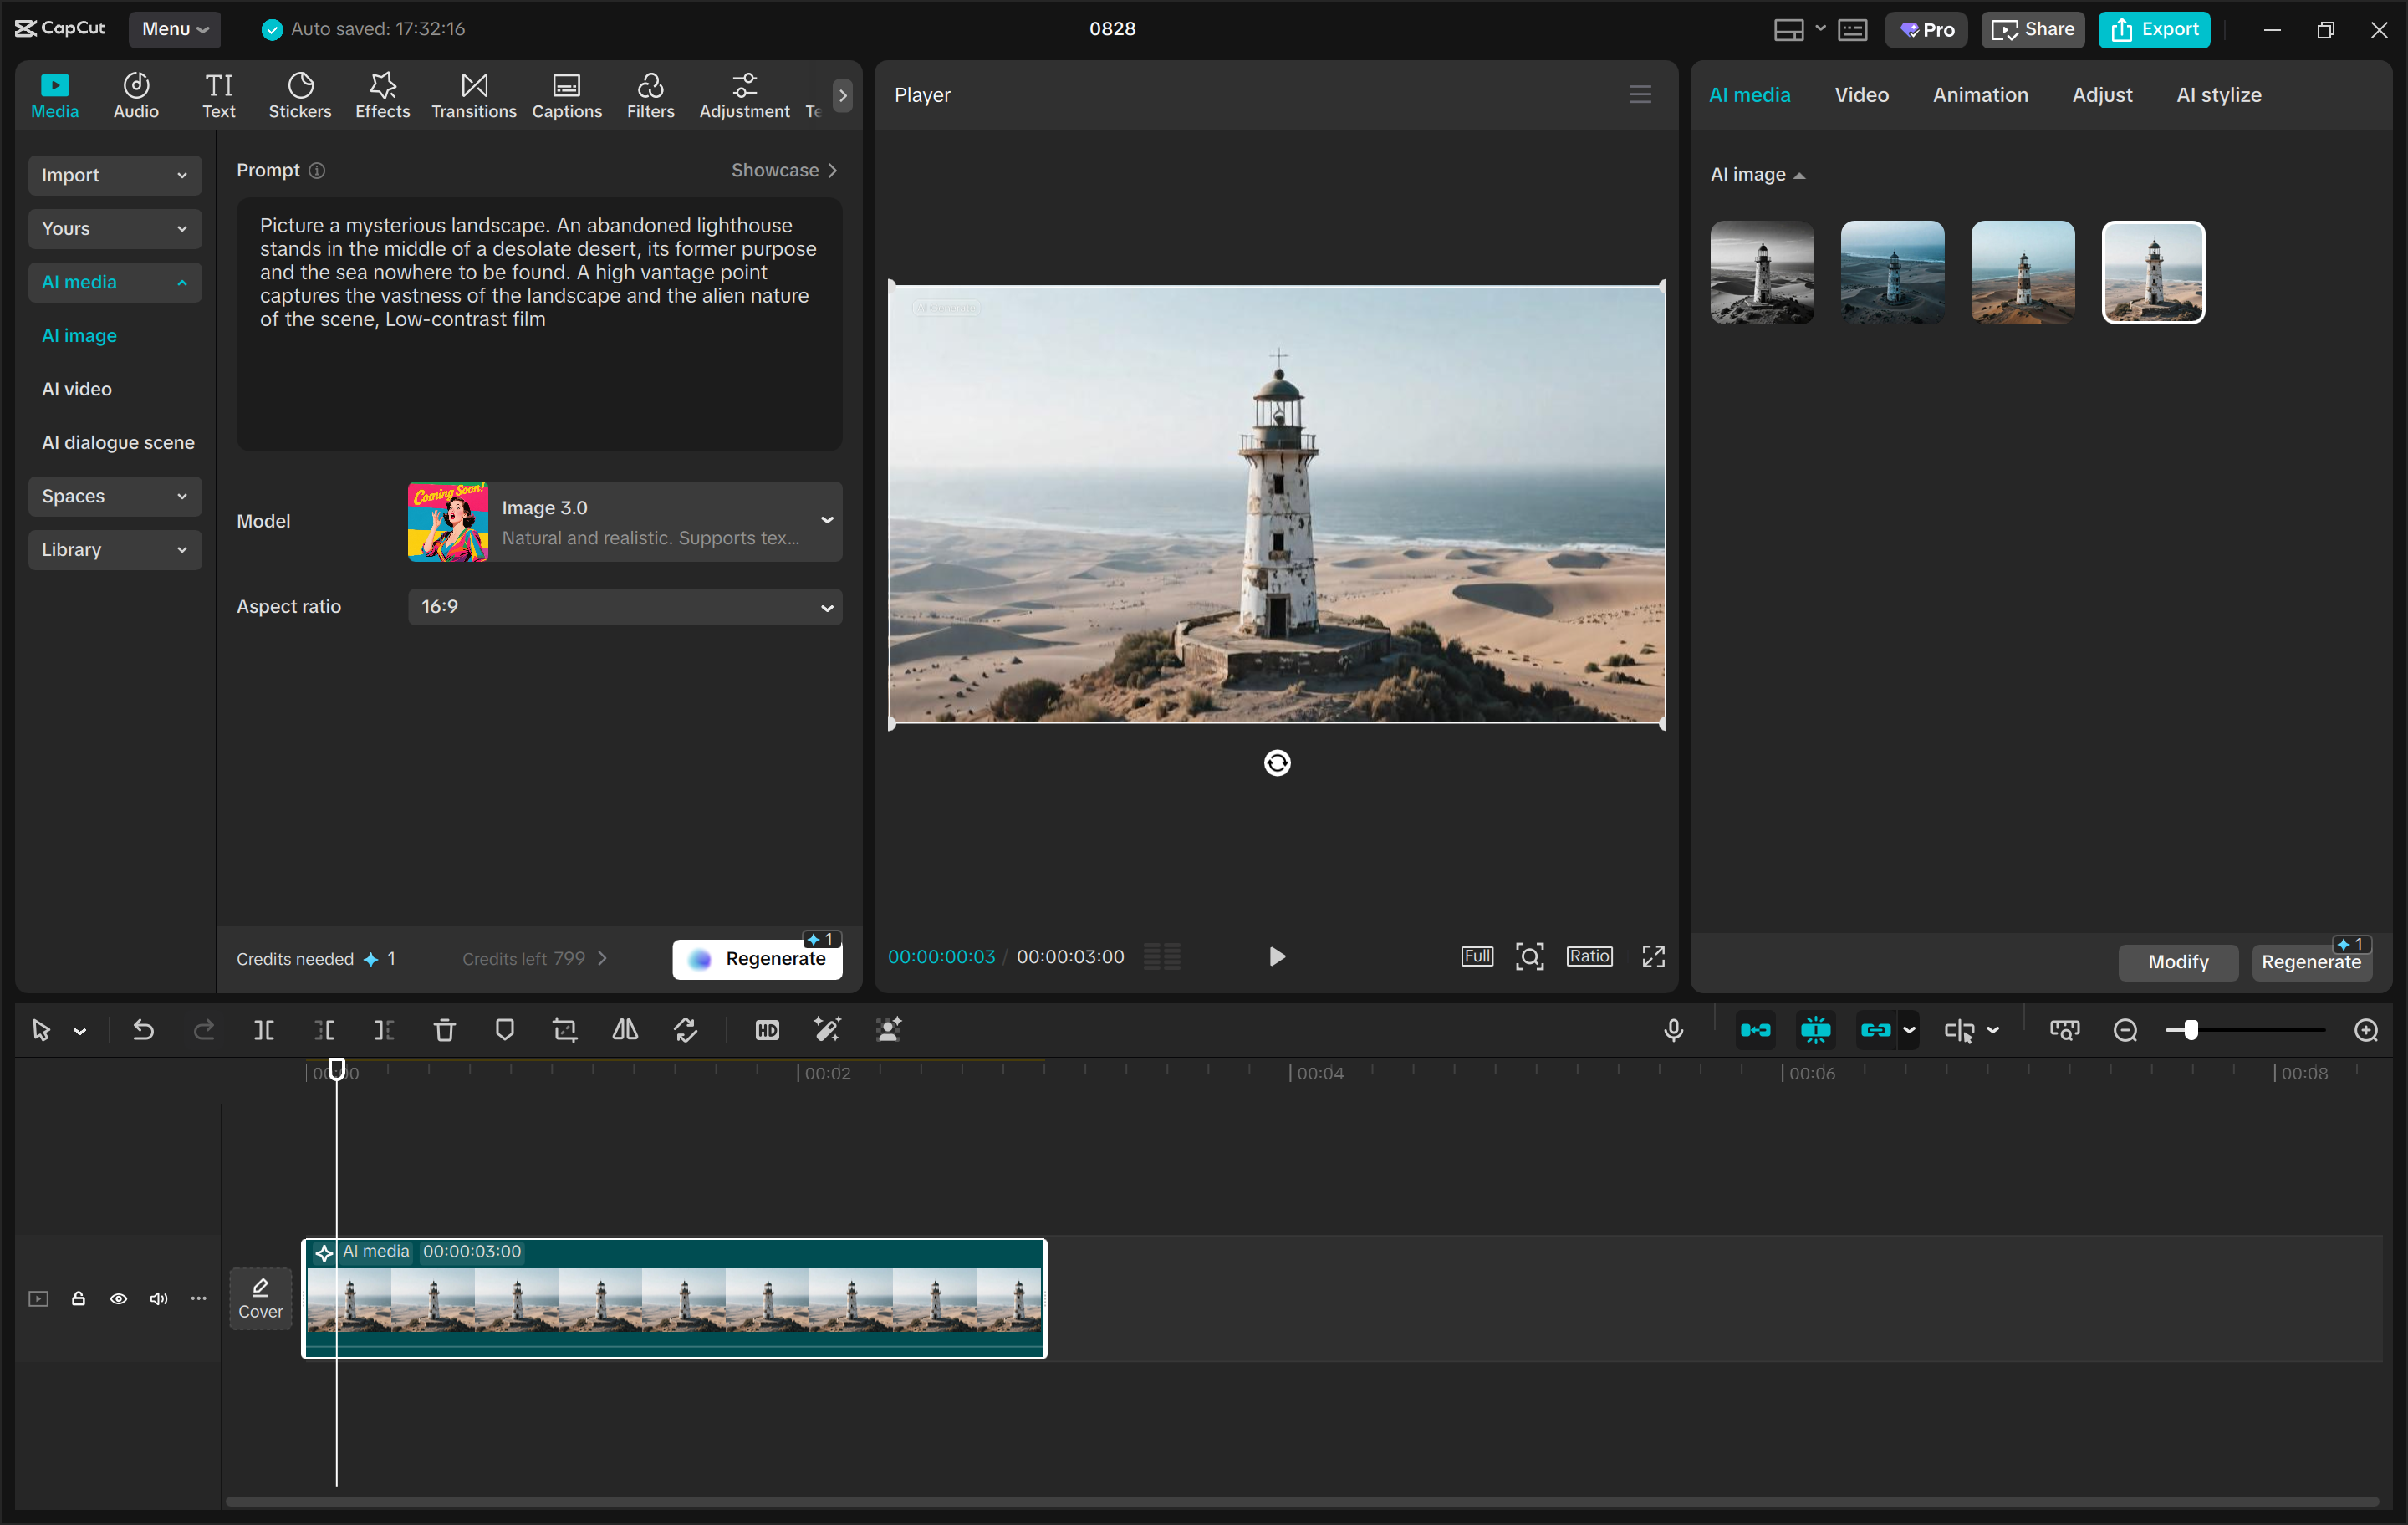Image resolution: width=2408 pixels, height=1525 pixels.
Task: Click the record voiceover microphone icon
Action: tap(1673, 1030)
